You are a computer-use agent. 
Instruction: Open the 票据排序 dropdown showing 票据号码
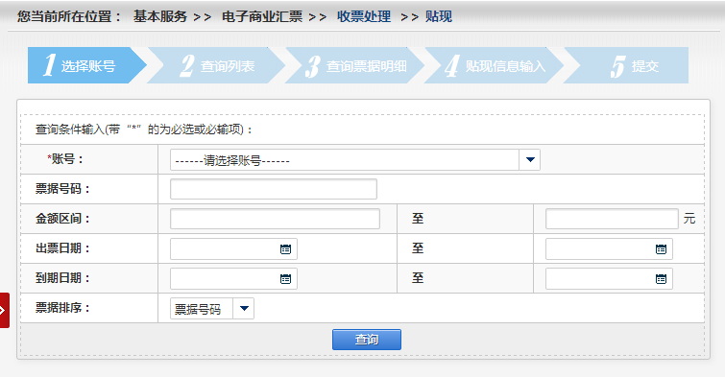click(212, 309)
